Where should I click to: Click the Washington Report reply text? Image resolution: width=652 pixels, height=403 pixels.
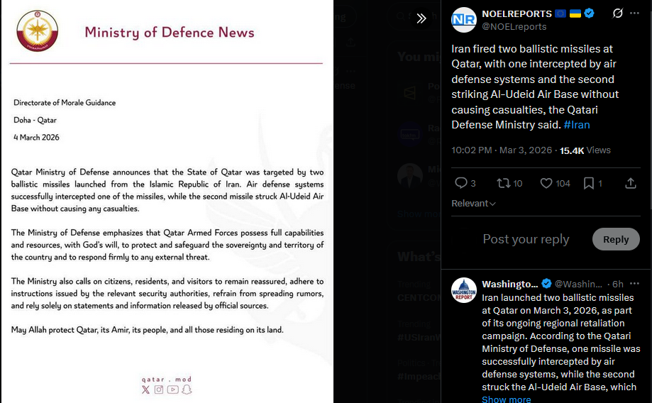pyautogui.click(x=561, y=342)
